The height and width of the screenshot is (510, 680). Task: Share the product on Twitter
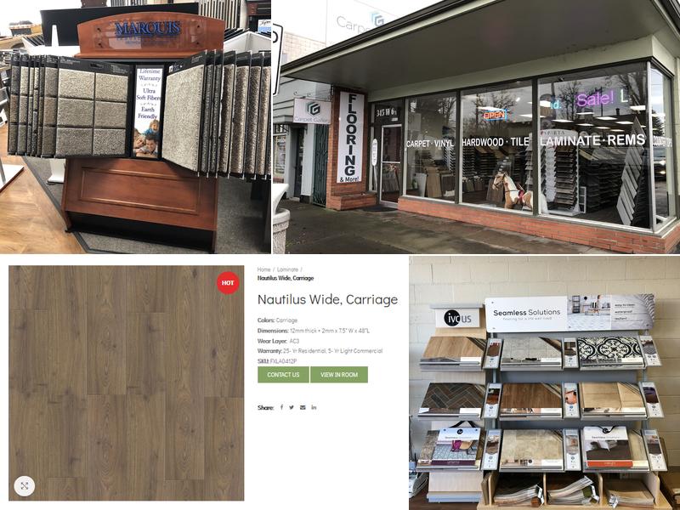point(292,407)
